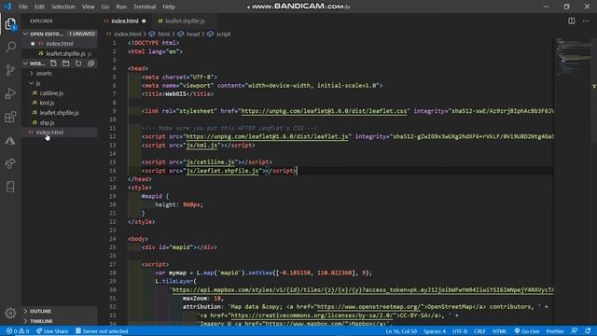Change language mode via HTML
The width and height of the screenshot is (597, 336).
click(x=500, y=331)
